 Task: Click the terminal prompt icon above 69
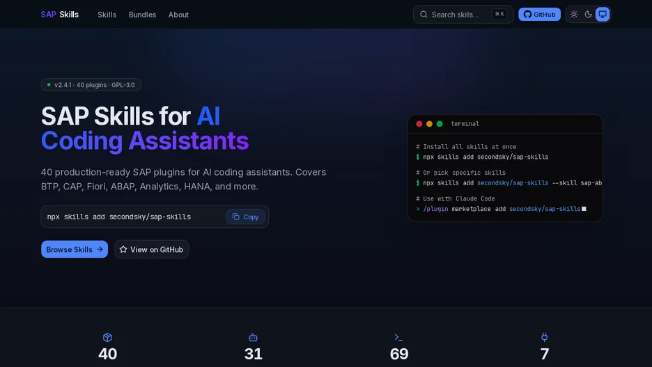point(398,337)
